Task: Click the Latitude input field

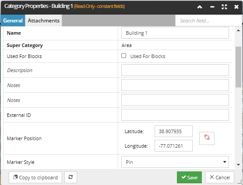Action: click(173, 131)
